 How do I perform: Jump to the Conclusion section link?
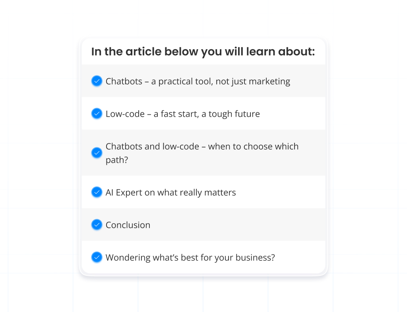coord(128,225)
